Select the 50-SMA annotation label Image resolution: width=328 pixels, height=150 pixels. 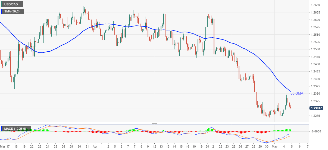click(x=297, y=94)
